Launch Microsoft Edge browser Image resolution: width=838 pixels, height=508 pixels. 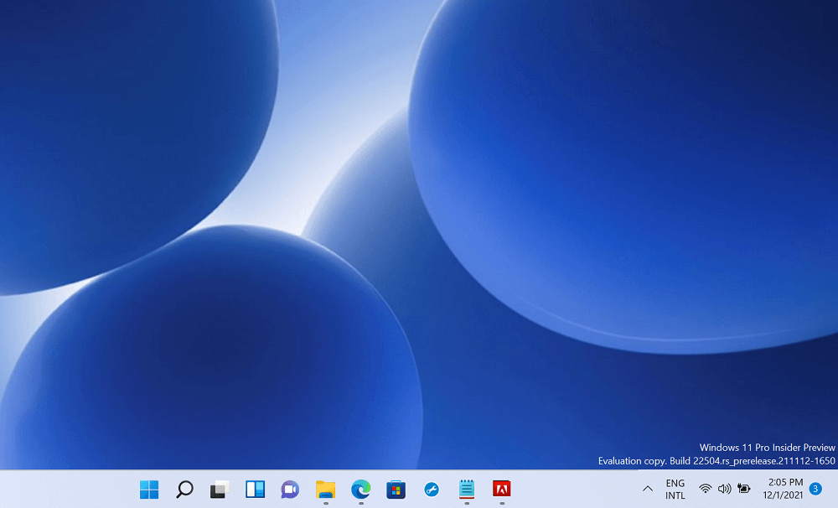360,490
